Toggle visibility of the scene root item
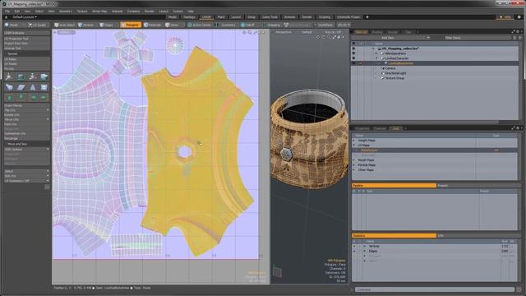Viewport: 526px width, 296px height. tap(353, 49)
